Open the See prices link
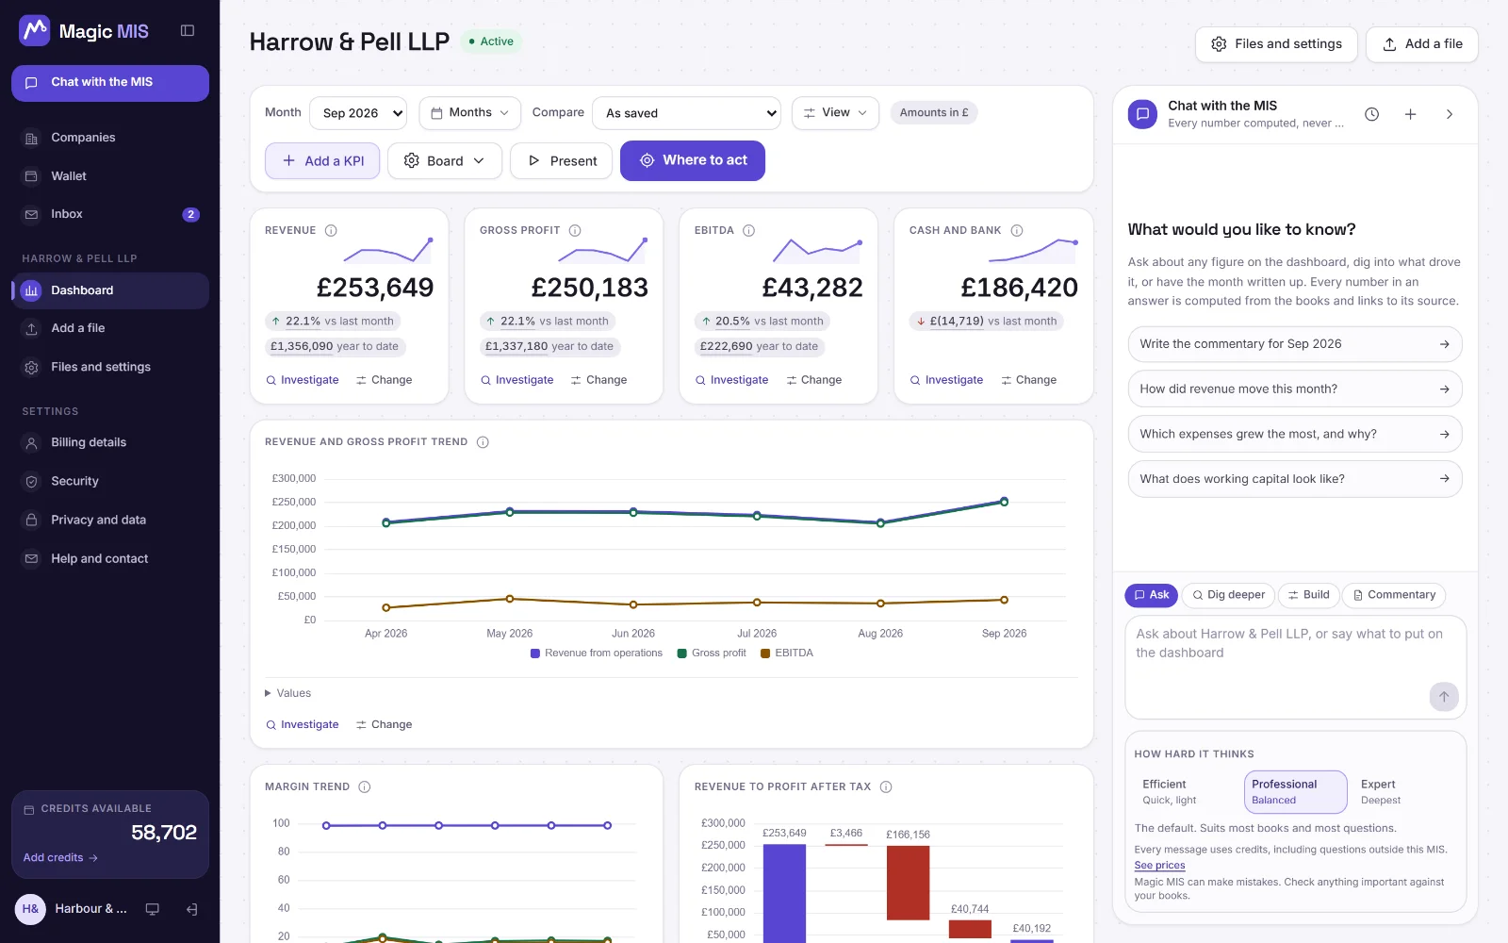1508x943 pixels. (x=1159, y=866)
